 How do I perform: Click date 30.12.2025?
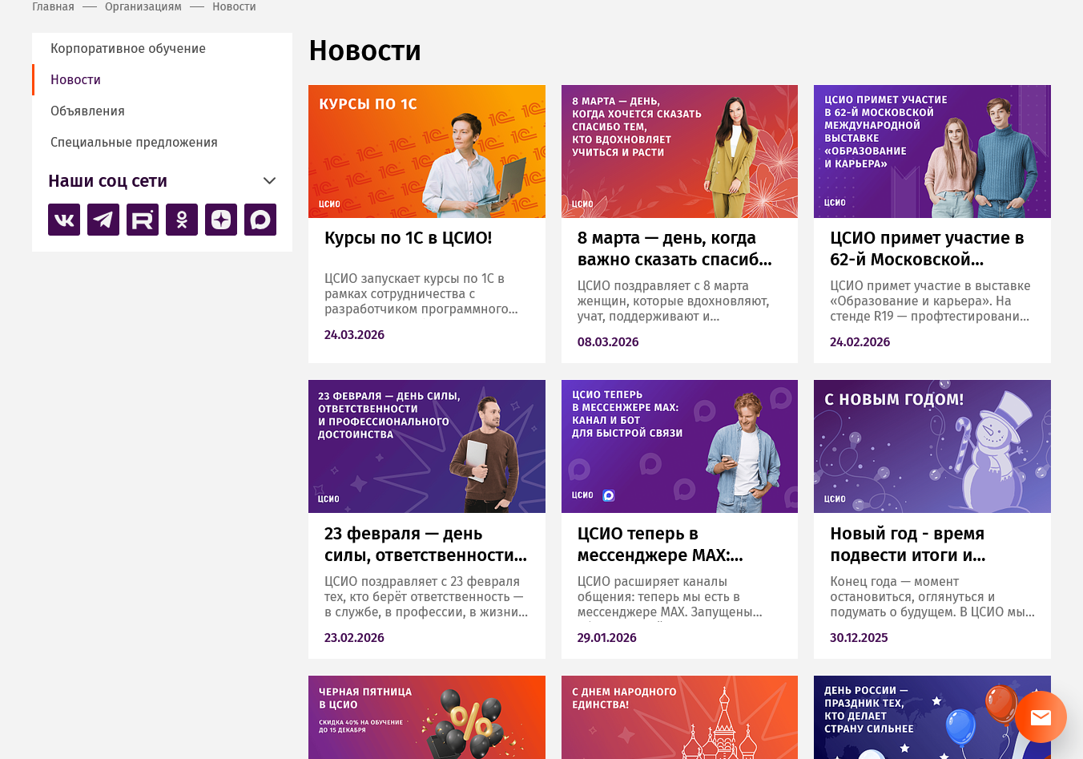(859, 638)
